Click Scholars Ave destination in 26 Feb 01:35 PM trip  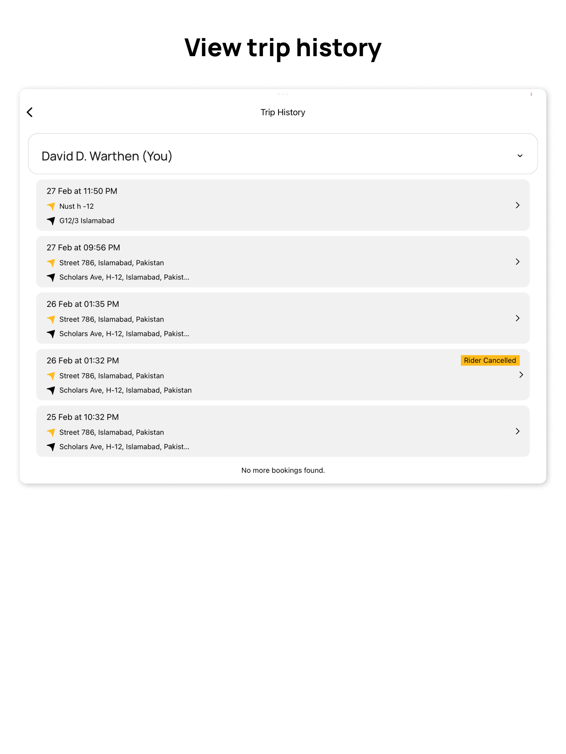[124, 334]
